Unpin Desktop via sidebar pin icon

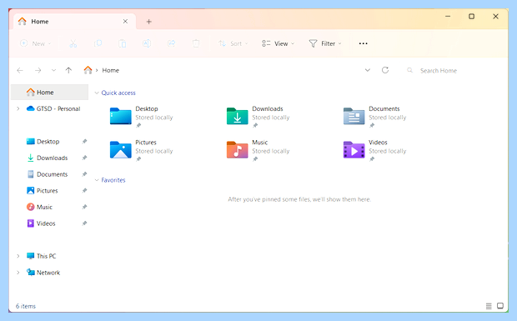(84, 142)
